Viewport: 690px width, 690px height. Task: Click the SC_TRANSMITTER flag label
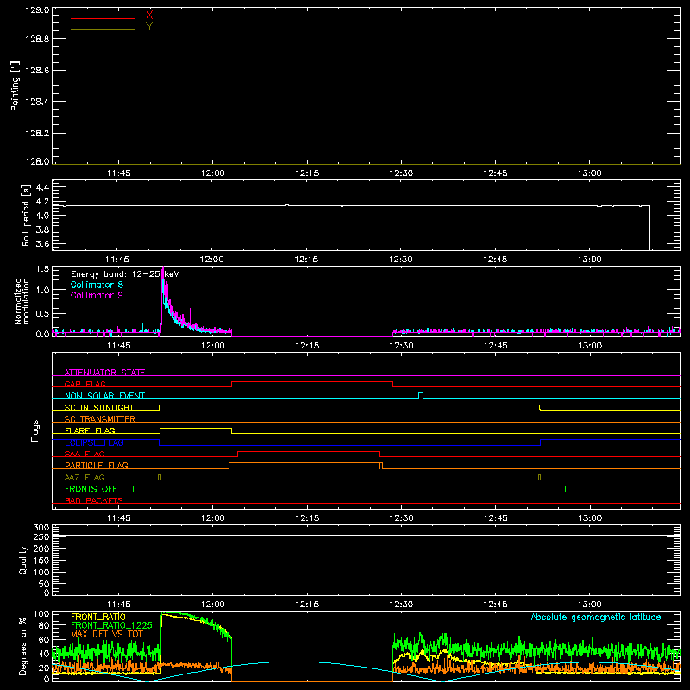coord(100,418)
